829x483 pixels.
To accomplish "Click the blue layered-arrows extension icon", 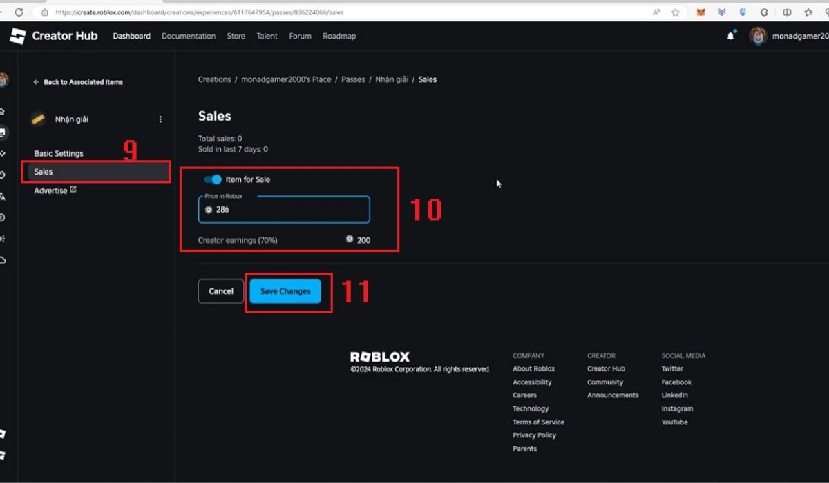I will (722, 12).
